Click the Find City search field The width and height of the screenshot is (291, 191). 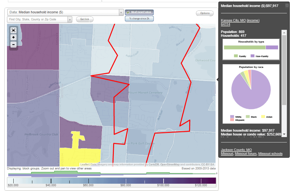point(37,19)
